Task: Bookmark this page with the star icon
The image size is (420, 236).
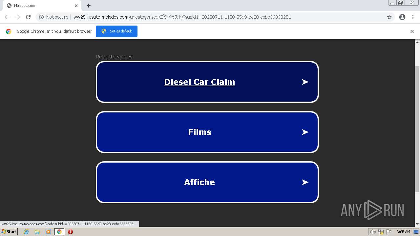Action: pos(389,17)
